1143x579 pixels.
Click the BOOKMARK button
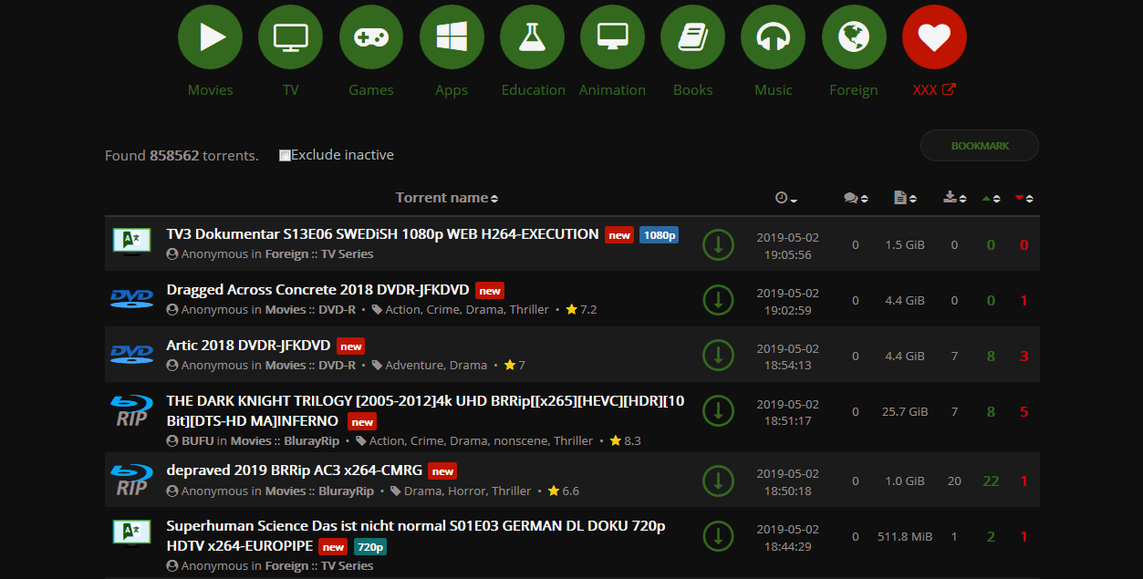click(980, 146)
